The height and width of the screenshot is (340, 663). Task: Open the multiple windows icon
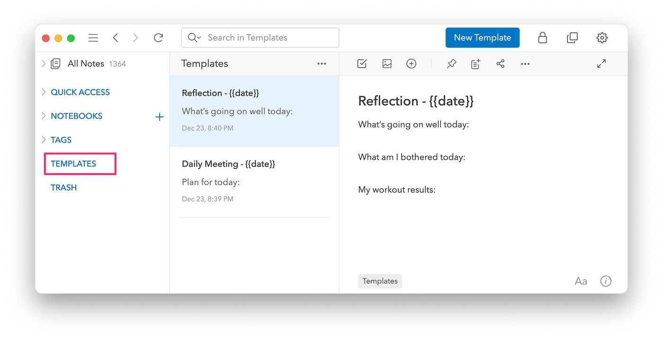[572, 38]
